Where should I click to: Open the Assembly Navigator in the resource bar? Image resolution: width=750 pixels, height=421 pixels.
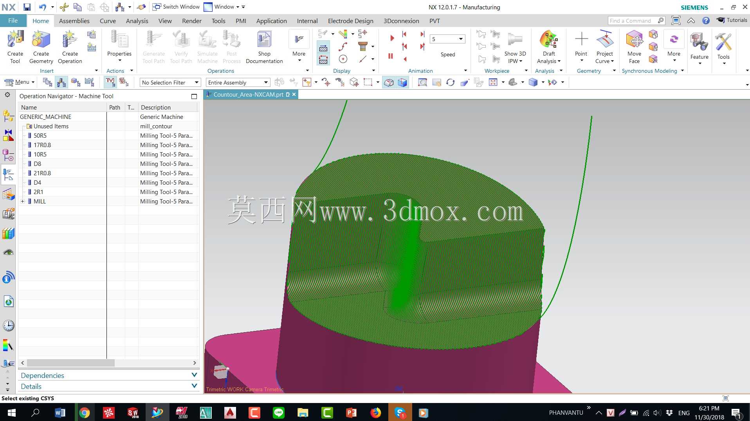pyautogui.click(x=8, y=116)
